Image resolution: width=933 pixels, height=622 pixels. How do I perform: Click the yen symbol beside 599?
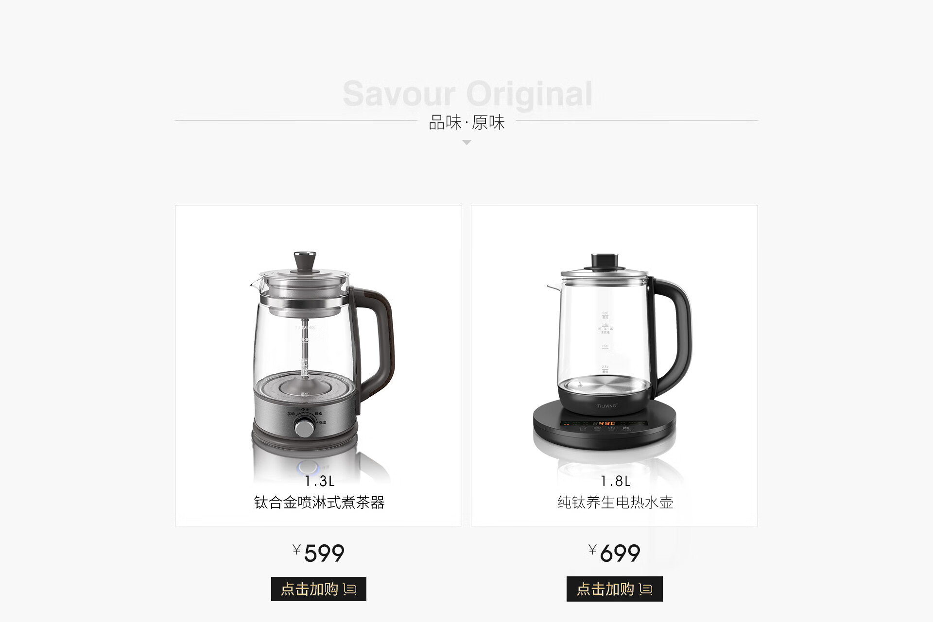(296, 550)
